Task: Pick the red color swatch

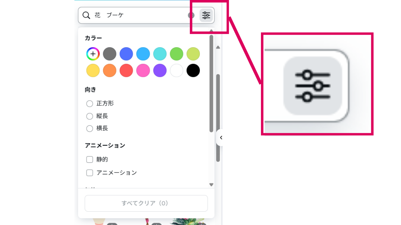Action: (126, 71)
